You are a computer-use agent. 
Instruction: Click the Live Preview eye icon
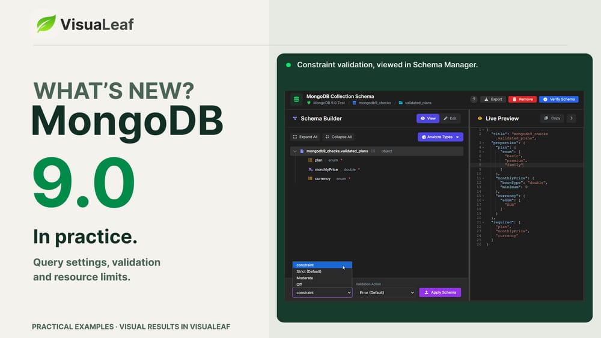click(x=480, y=119)
